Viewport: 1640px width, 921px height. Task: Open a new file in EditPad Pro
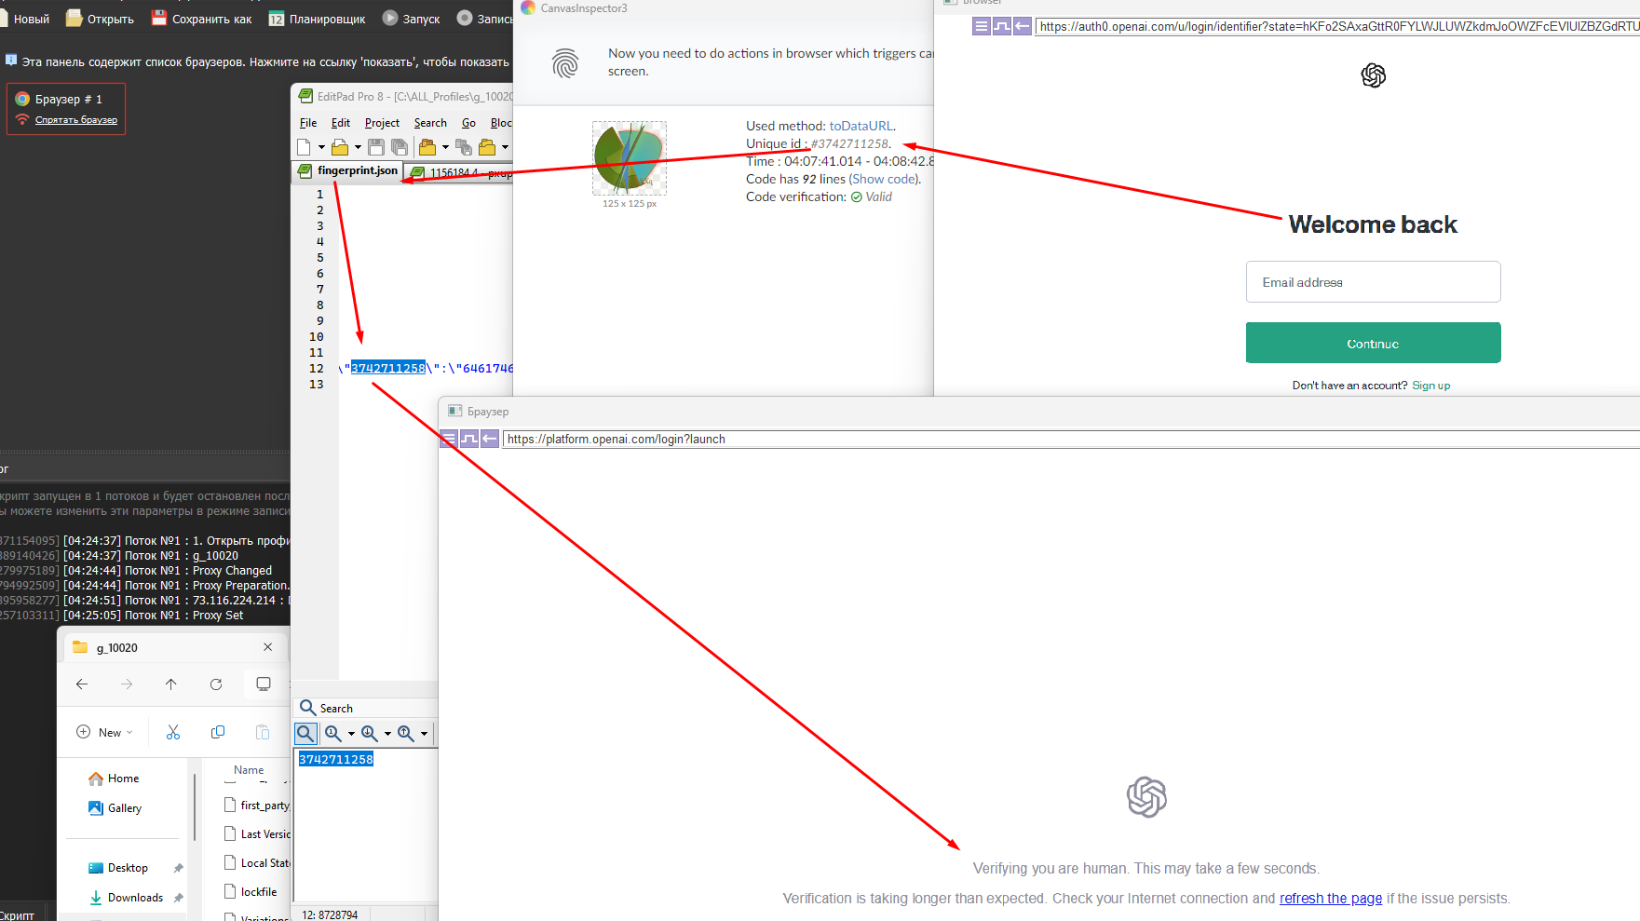coord(305,146)
